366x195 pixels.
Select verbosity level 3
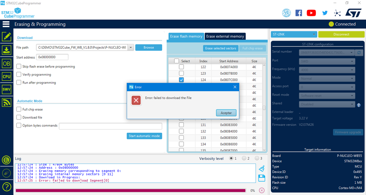click(257, 158)
